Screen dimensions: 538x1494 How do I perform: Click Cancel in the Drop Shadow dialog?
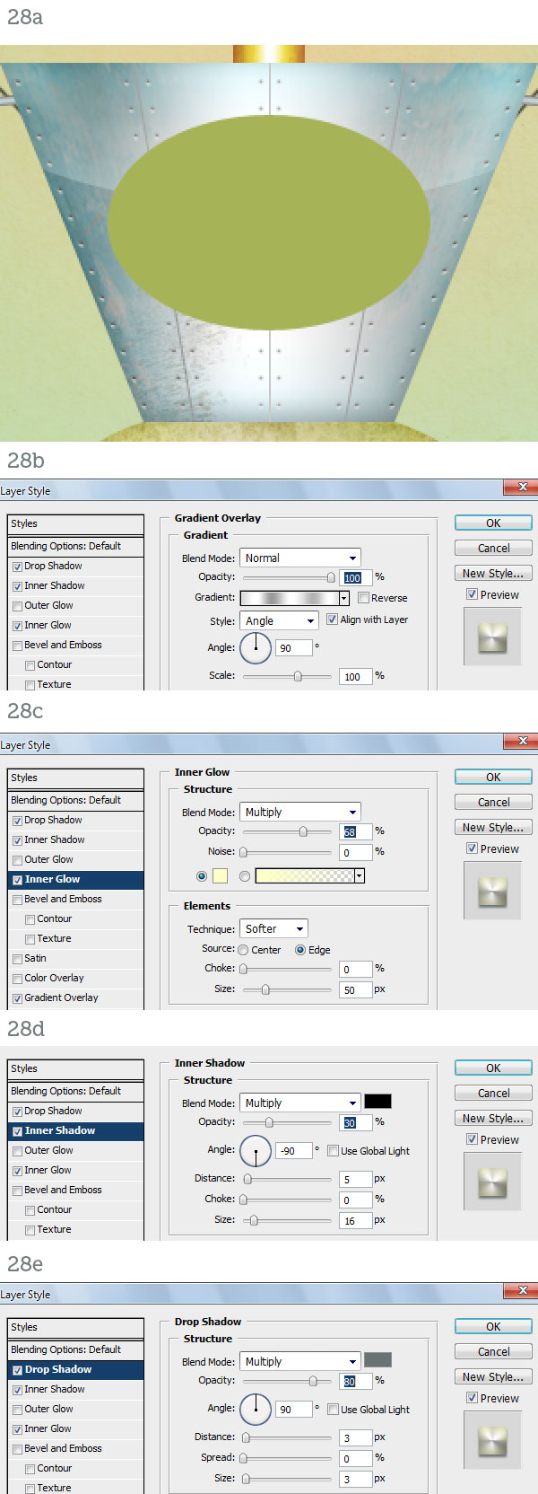492,1351
